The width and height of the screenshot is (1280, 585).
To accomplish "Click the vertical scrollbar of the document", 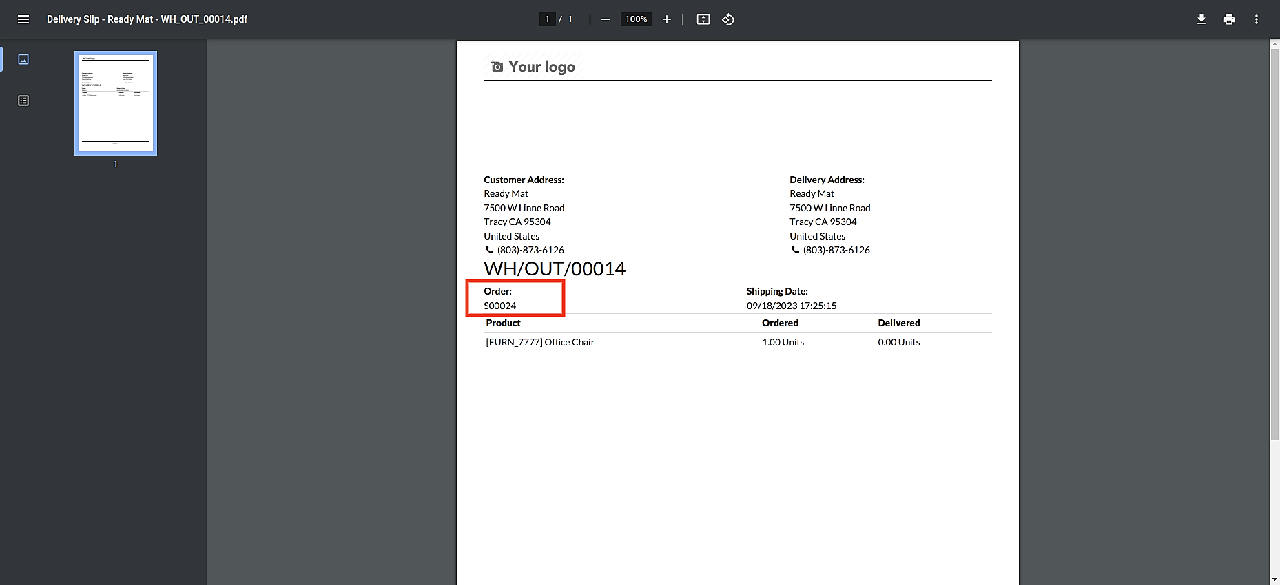I will click(x=1274, y=244).
